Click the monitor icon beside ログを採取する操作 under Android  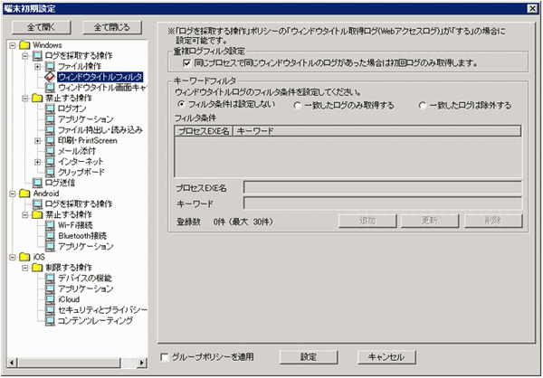click(x=37, y=203)
